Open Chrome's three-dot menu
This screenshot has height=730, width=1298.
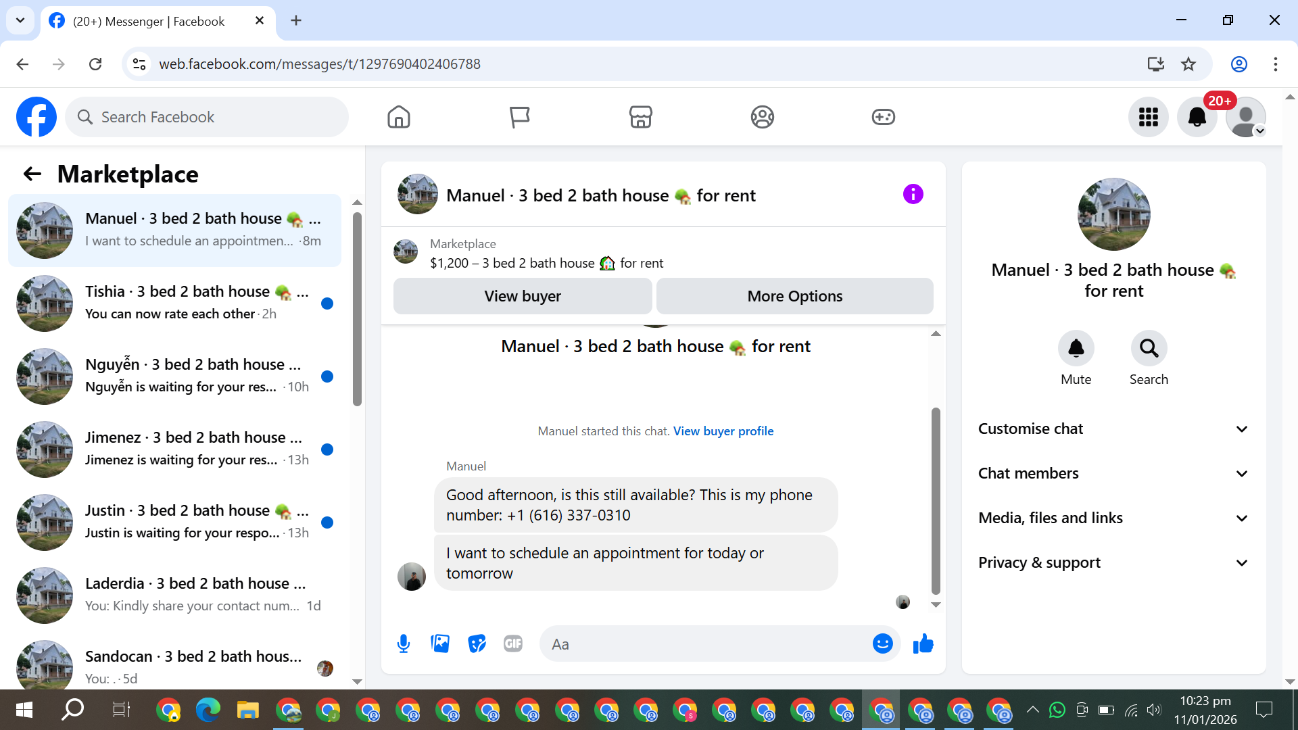point(1275,64)
